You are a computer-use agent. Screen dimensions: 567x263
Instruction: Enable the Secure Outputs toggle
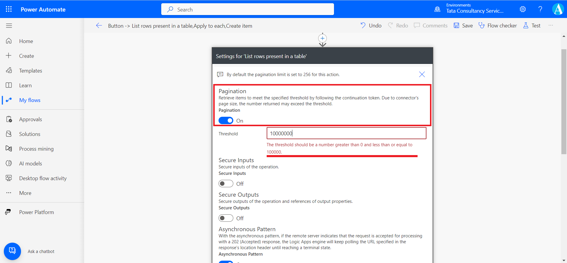[226, 218]
